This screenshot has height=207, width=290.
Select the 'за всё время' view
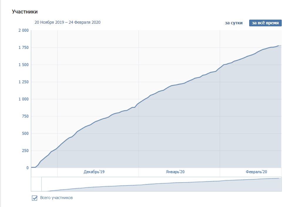(x=265, y=23)
